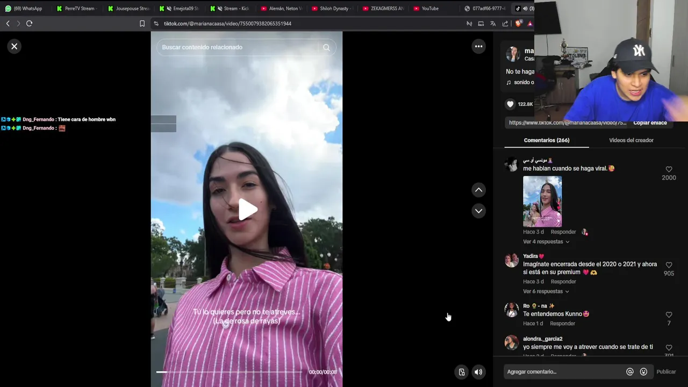Screen dimensions: 688x387
Task: Reply to 'Te entendemos Kunno' comment
Action: pos(562,324)
